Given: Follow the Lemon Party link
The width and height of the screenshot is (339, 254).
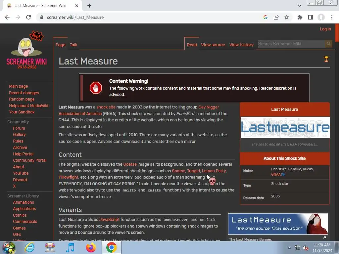Looking at the screenshot, I should click(x=214, y=171).
